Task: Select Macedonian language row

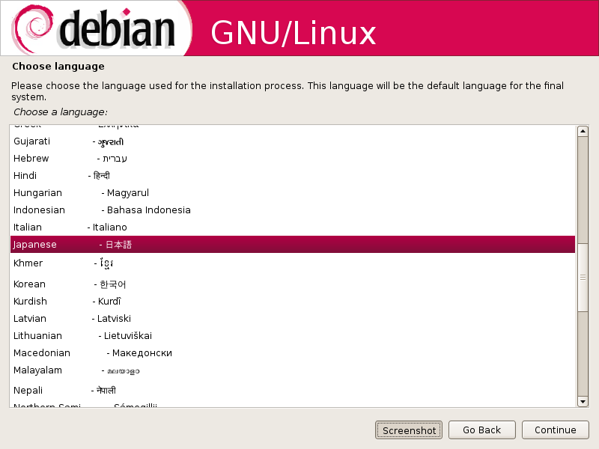Action: pos(293,352)
